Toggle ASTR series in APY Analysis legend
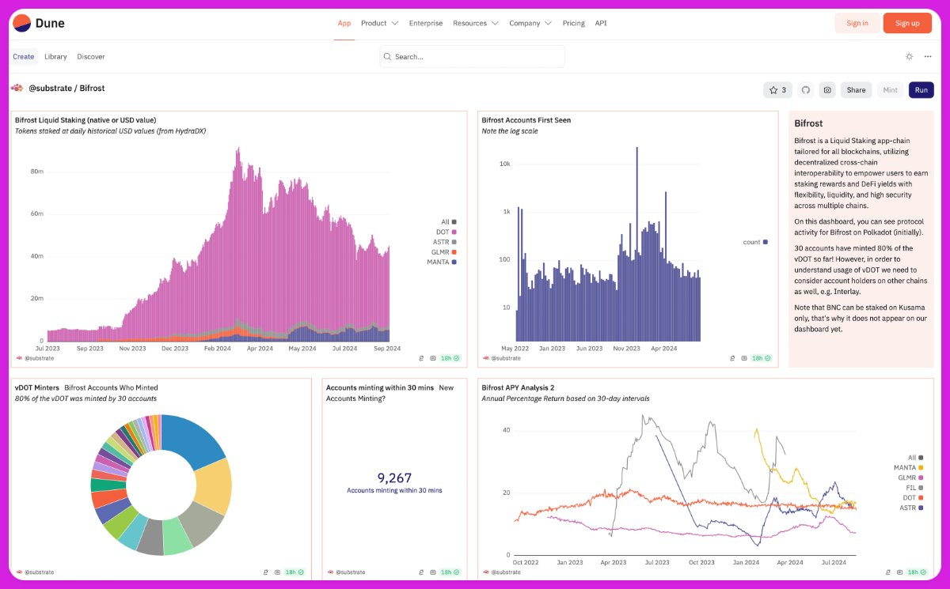 coord(912,508)
